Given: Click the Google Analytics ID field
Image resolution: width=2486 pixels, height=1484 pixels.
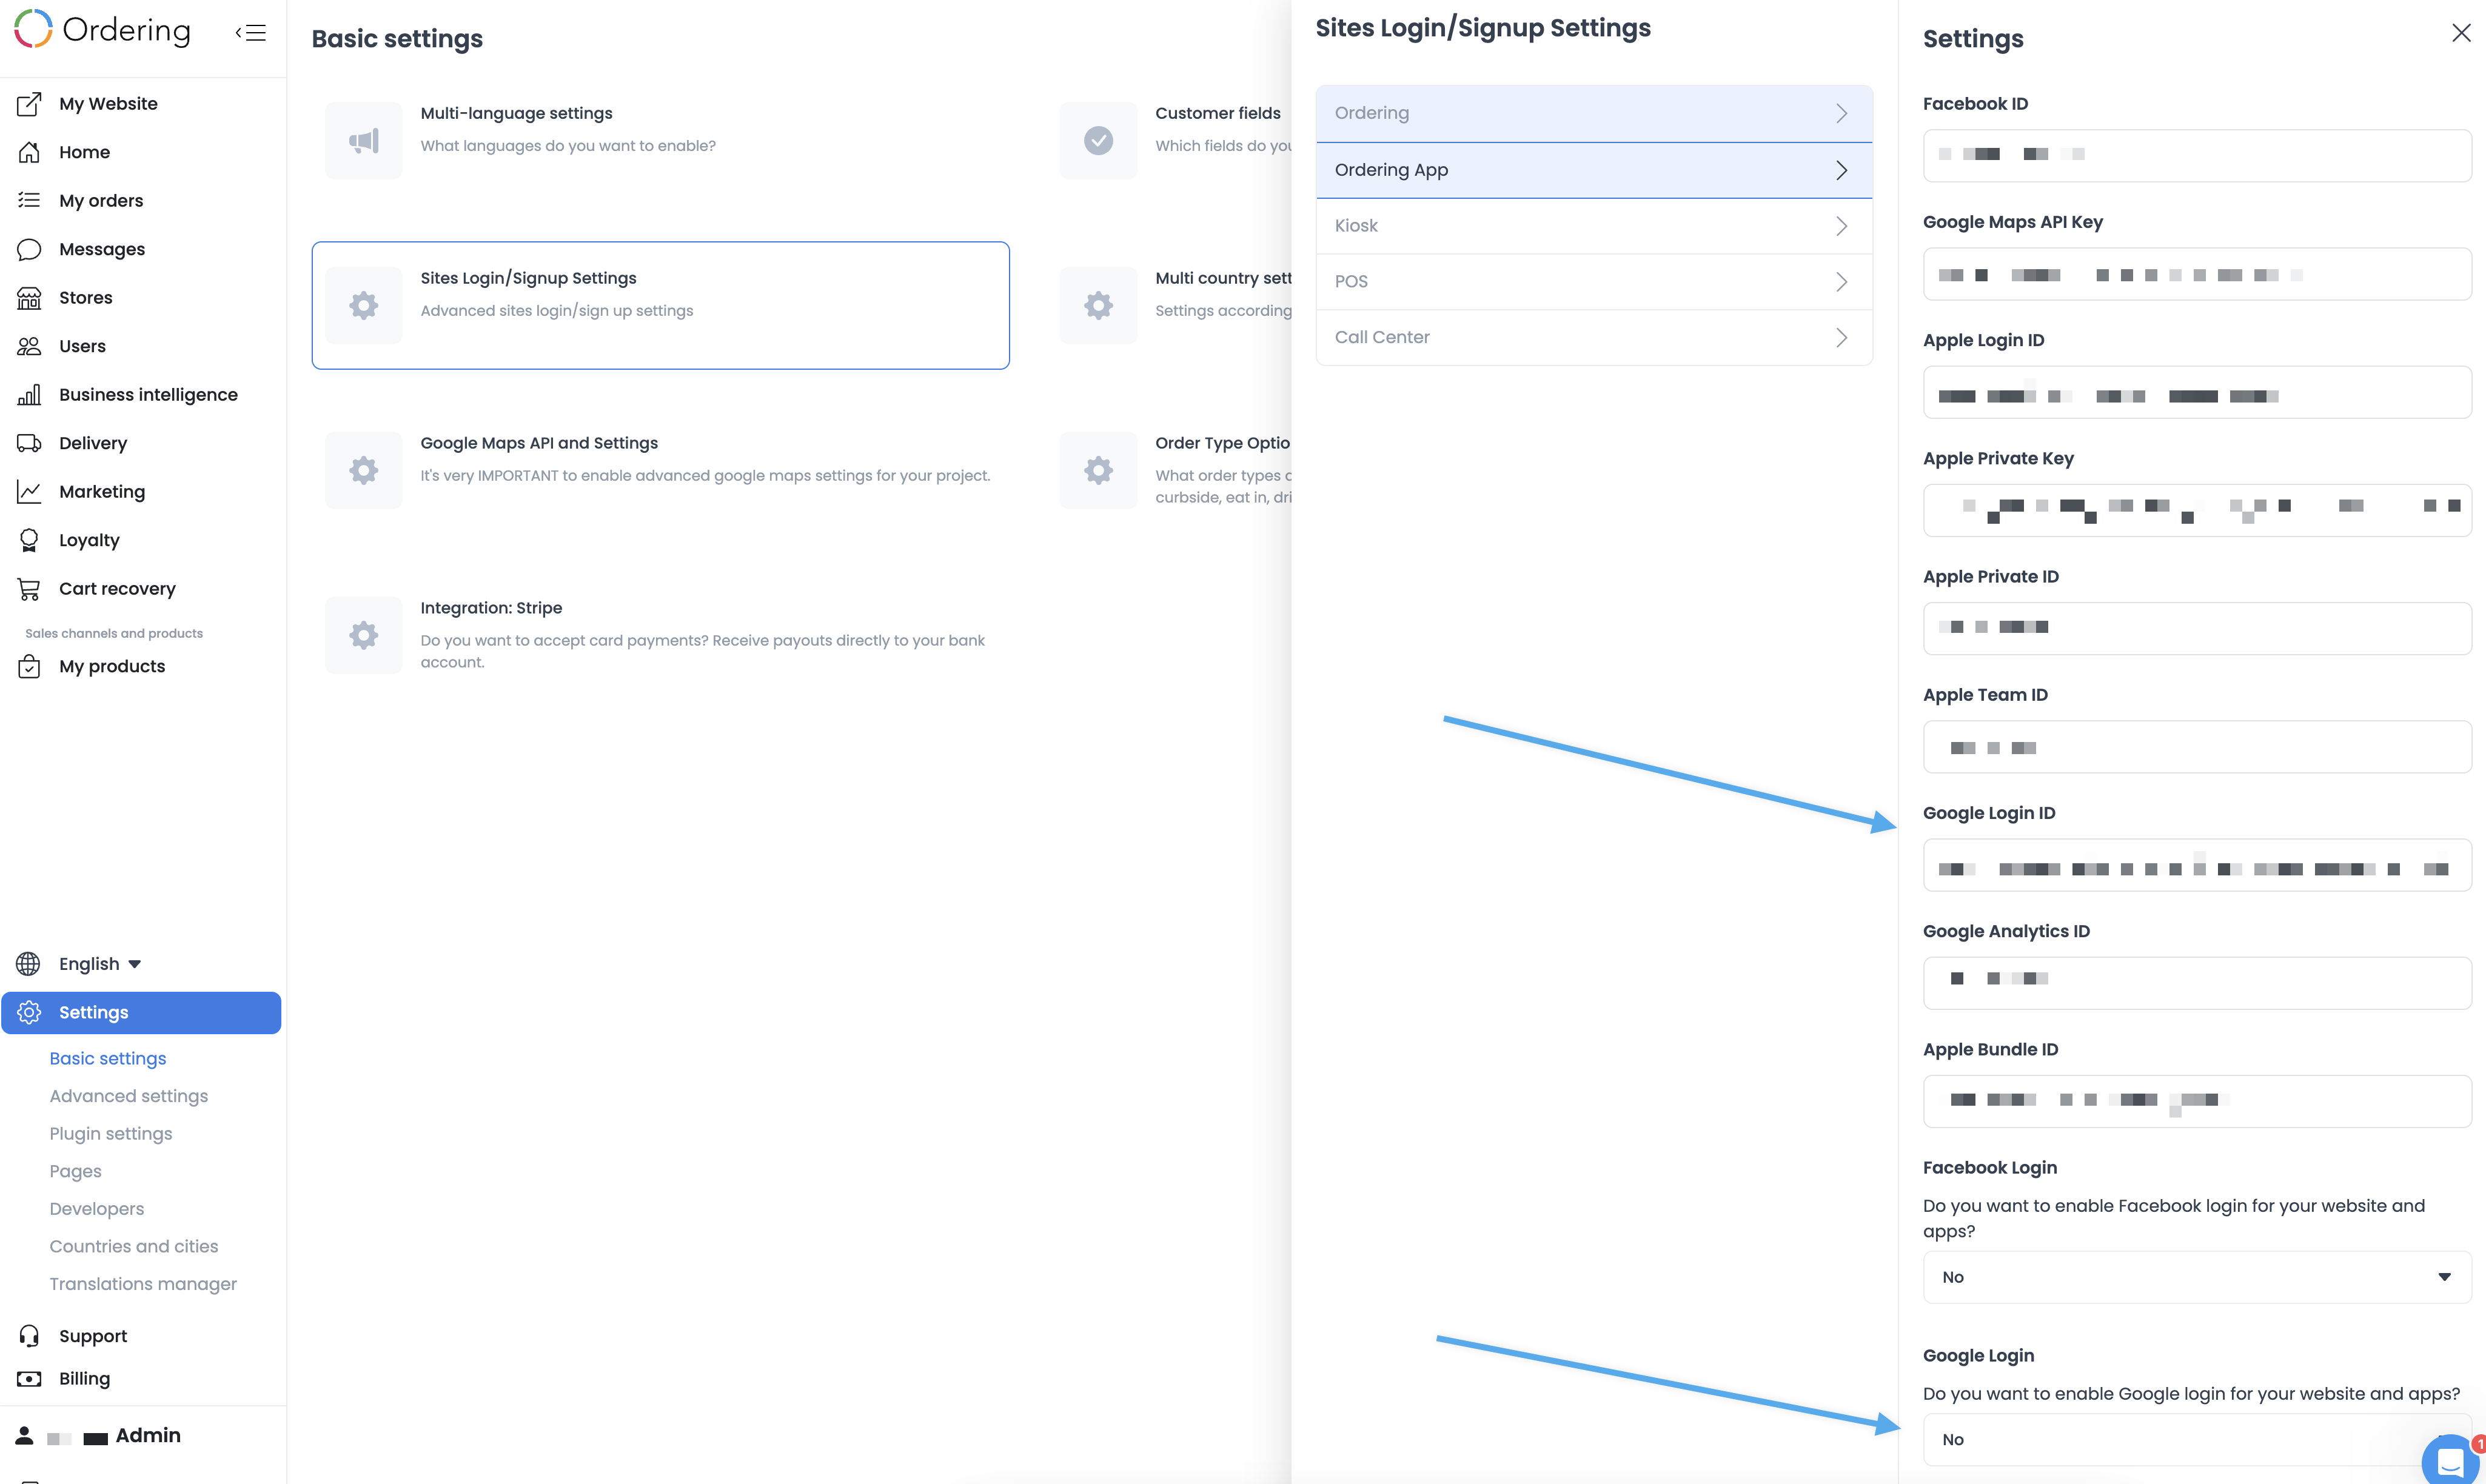Looking at the screenshot, I should pyautogui.click(x=2197, y=983).
